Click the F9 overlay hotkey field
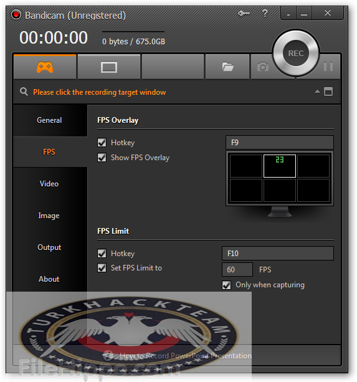Image resolution: width=357 pixels, height=382 pixels. tap(280, 143)
